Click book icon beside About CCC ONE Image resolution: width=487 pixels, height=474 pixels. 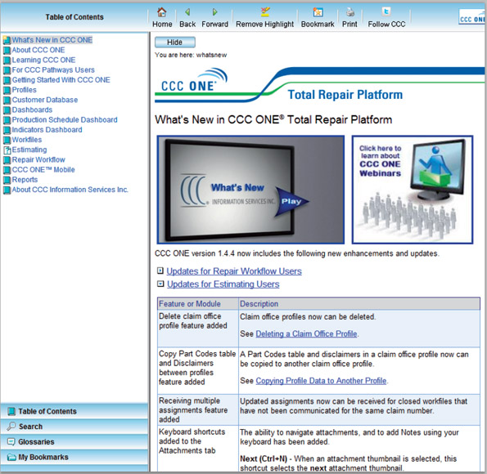pyautogui.click(x=7, y=50)
